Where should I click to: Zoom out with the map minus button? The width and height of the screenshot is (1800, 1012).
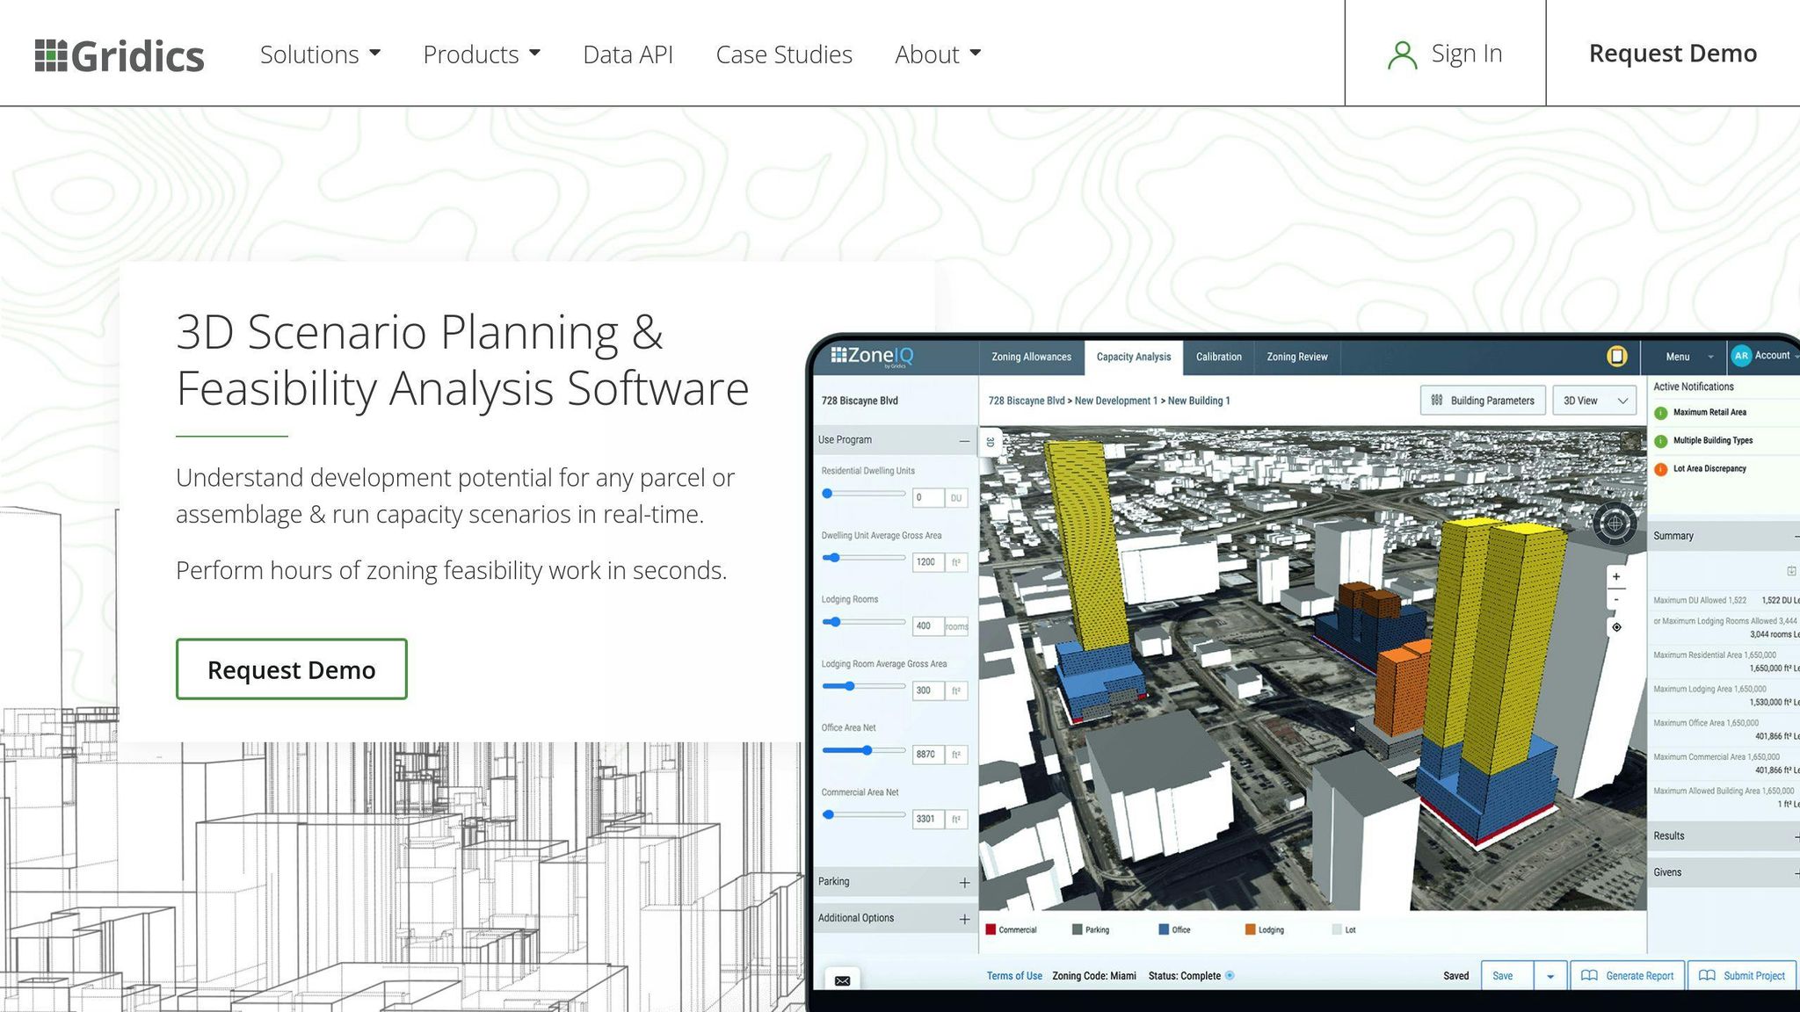pos(1616,600)
